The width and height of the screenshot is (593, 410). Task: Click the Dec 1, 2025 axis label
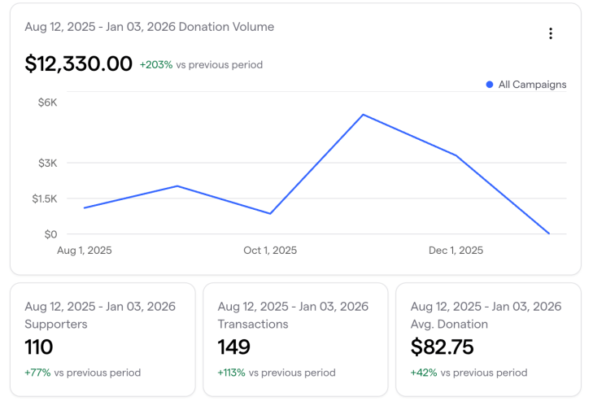pos(456,251)
